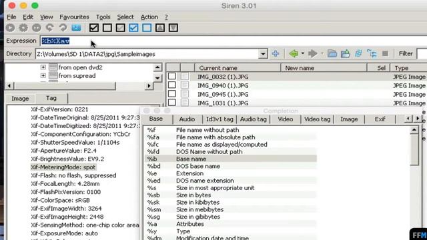Click the New name column header
Viewport: 427px width, 240px height.
pyautogui.click(x=324, y=68)
